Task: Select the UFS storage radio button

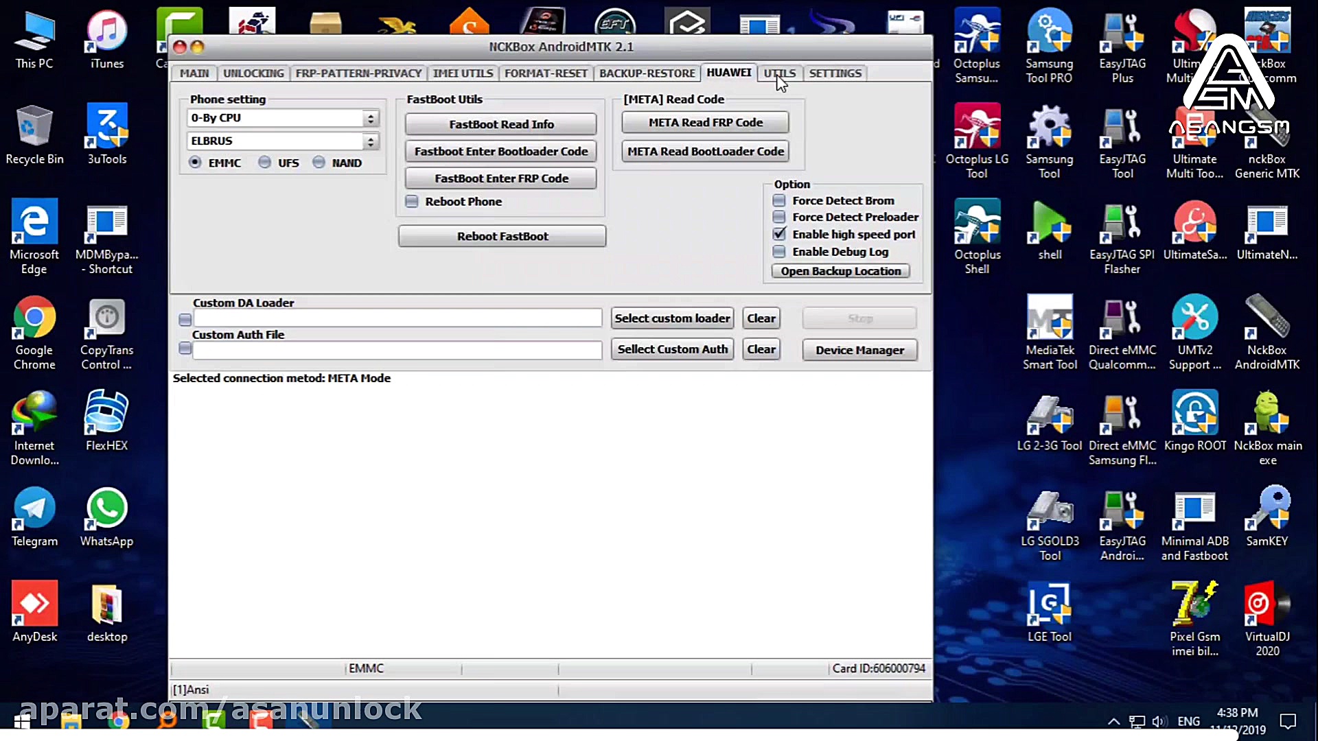Action: (x=265, y=163)
